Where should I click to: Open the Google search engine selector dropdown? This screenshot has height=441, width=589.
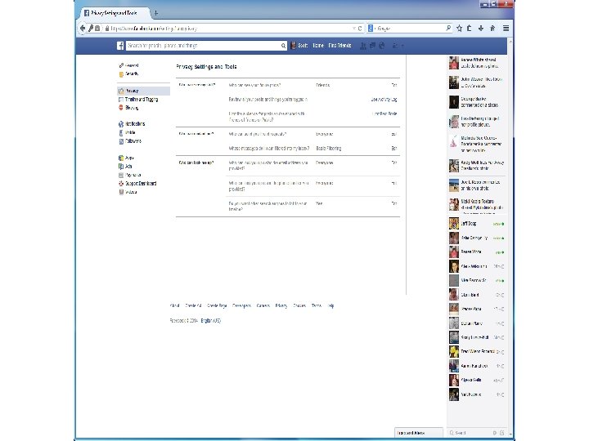coord(371,28)
